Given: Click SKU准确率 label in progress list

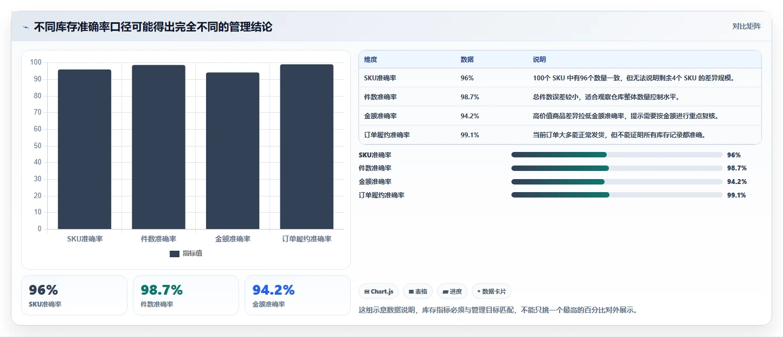Looking at the screenshot, I should click(375, 155).
